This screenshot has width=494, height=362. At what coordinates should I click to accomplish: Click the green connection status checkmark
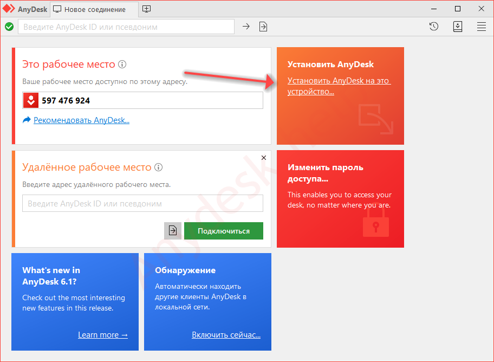pos(9,27)
